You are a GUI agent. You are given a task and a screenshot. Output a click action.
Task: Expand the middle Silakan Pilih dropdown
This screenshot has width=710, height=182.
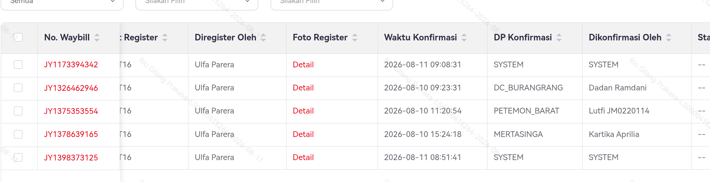[x=197, y=3]
